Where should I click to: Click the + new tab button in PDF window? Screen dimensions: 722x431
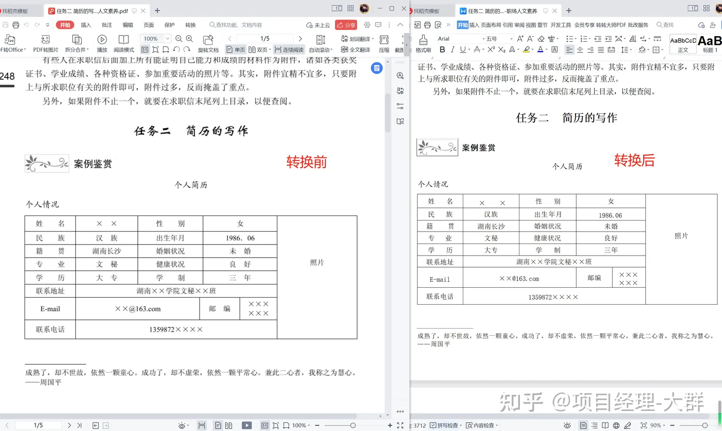coord(157,11)
